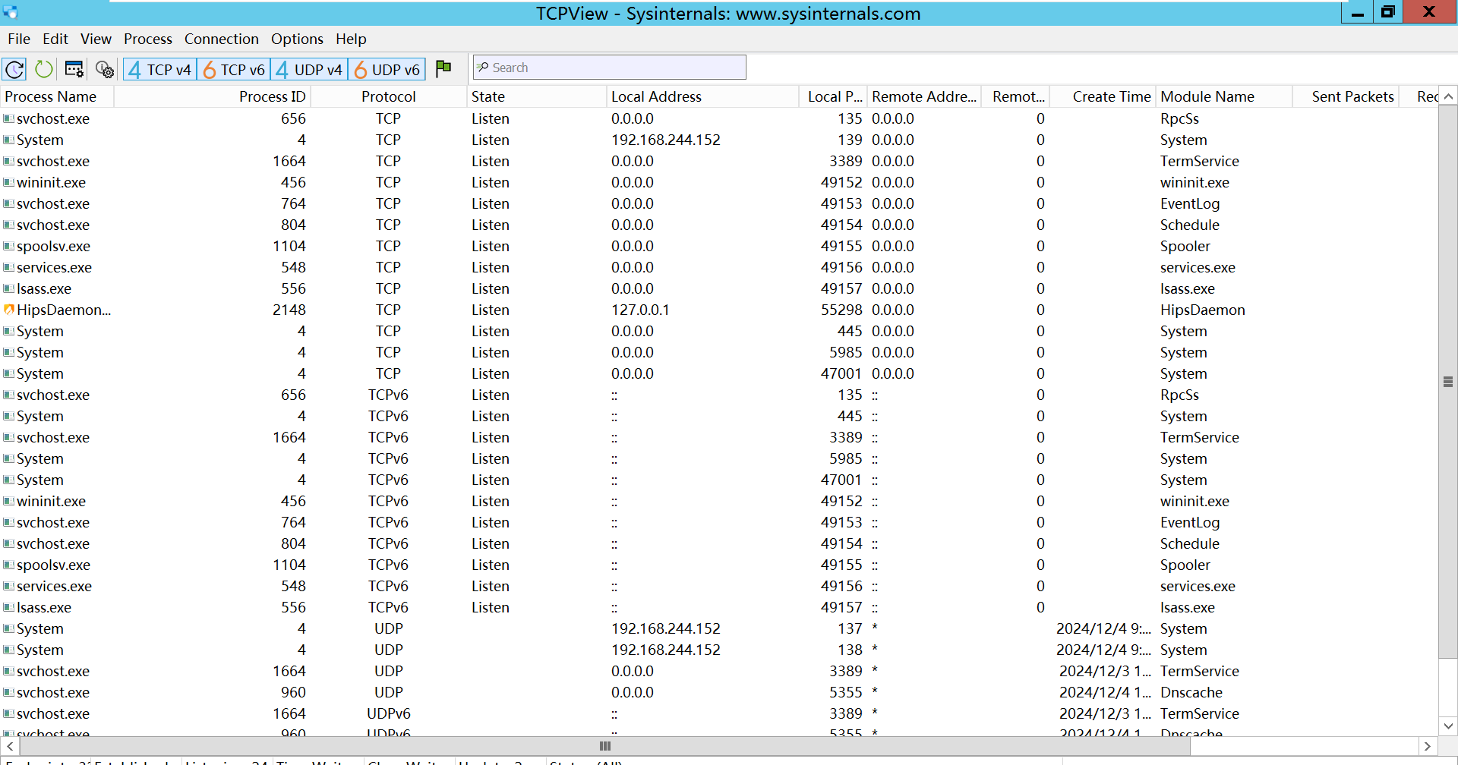Click local port 138 cell
The image size is (1458, 765).
pos(850,650)
